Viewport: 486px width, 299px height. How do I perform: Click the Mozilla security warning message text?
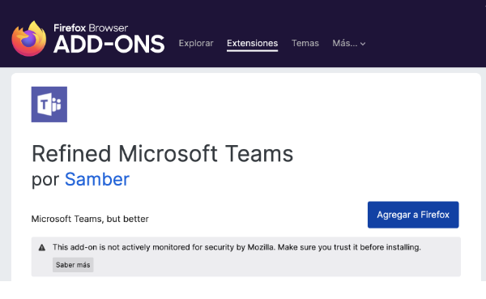[x=237, y=247]
